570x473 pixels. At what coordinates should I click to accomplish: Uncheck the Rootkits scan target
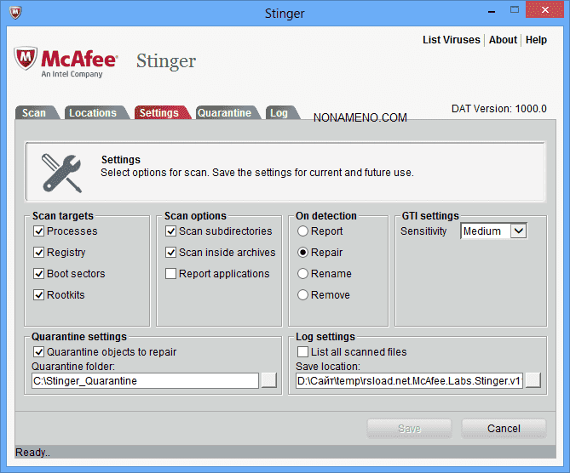point(38,295)
